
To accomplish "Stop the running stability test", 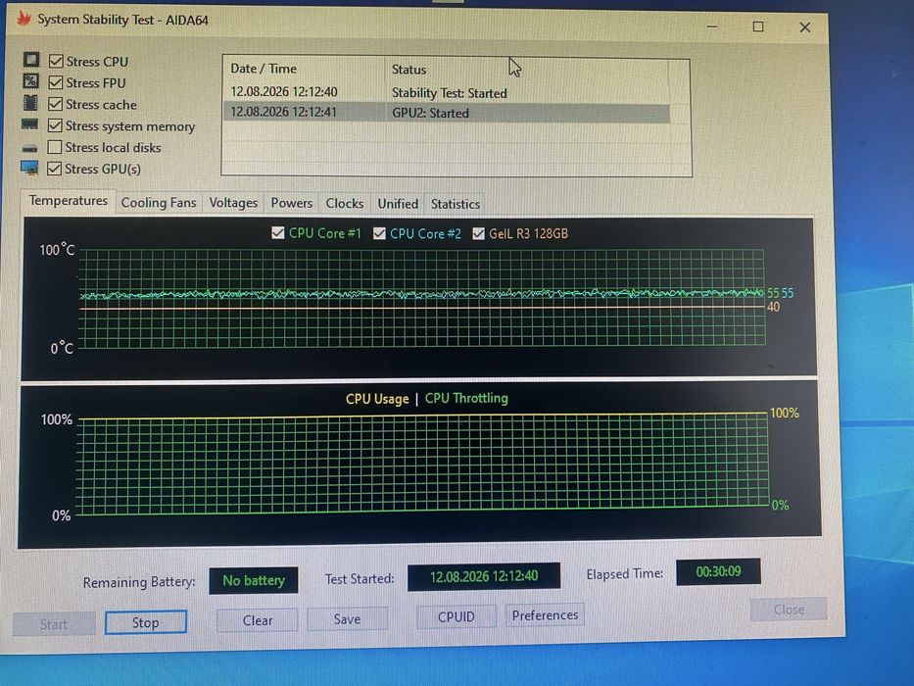I will [146, 622].
